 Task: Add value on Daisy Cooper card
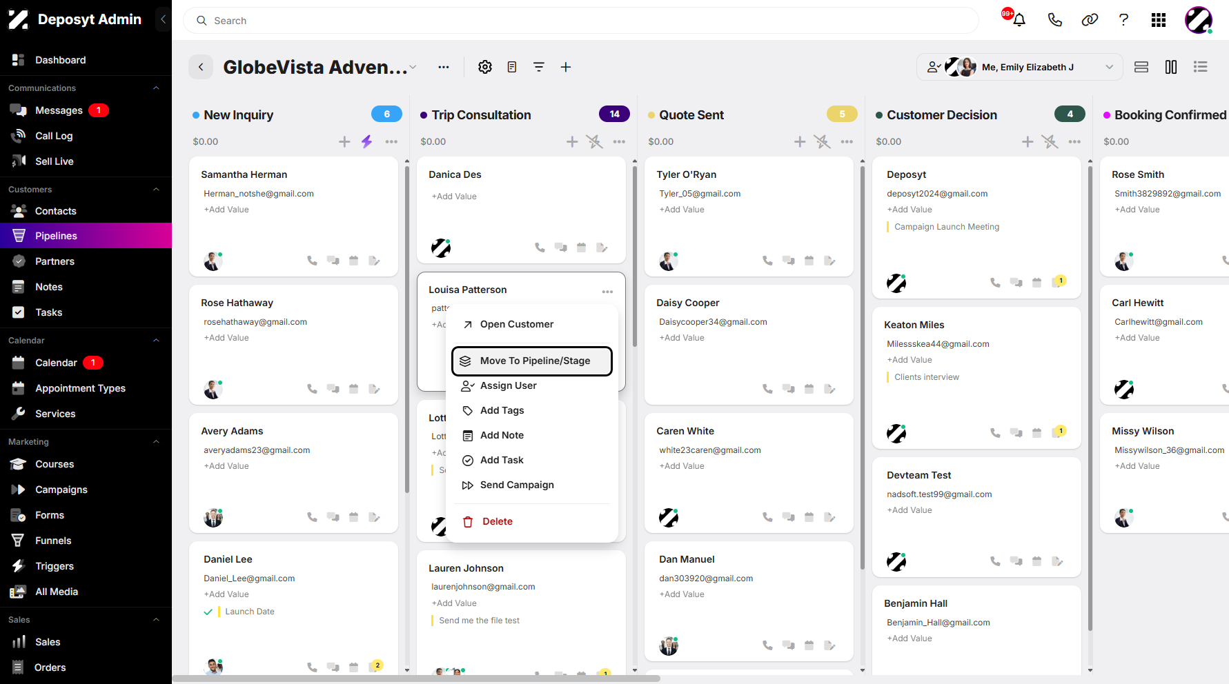682,338
